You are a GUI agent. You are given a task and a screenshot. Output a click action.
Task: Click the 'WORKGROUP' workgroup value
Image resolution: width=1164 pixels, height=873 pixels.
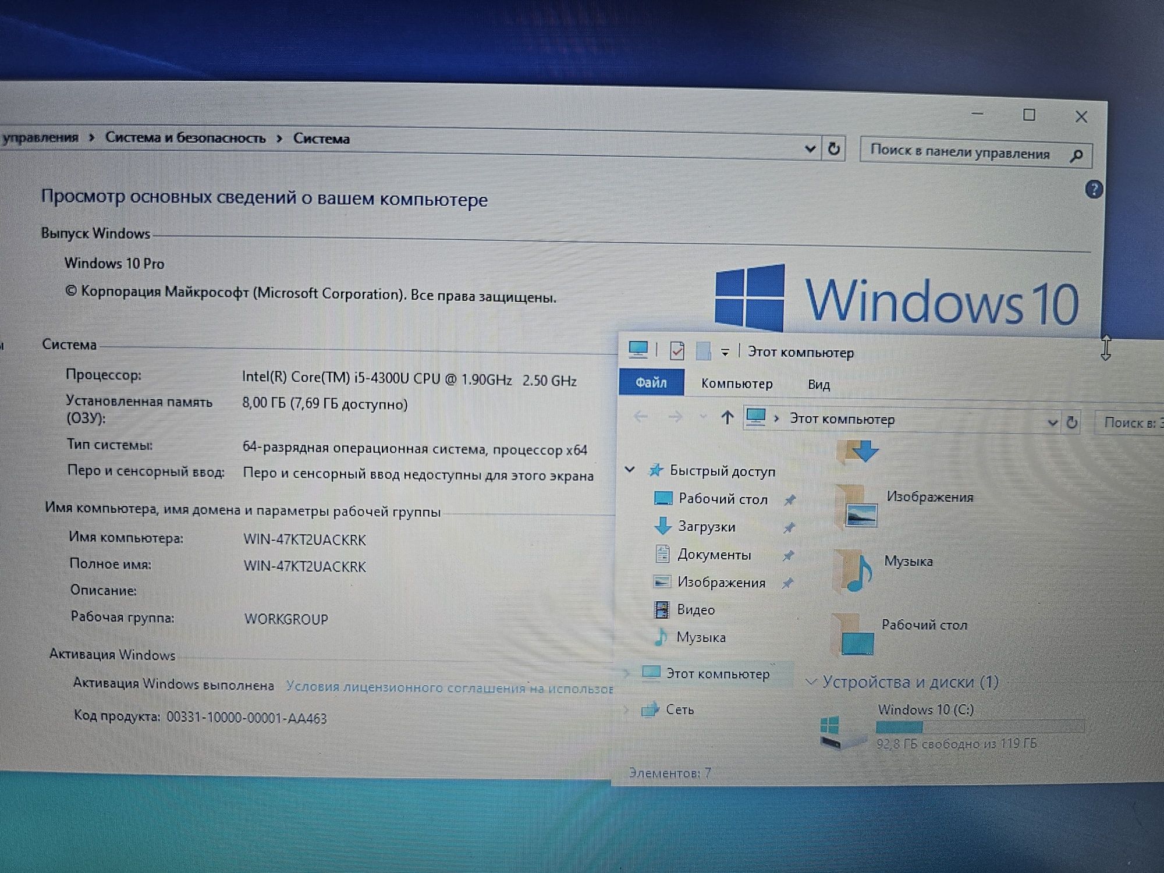pos(286,619)
